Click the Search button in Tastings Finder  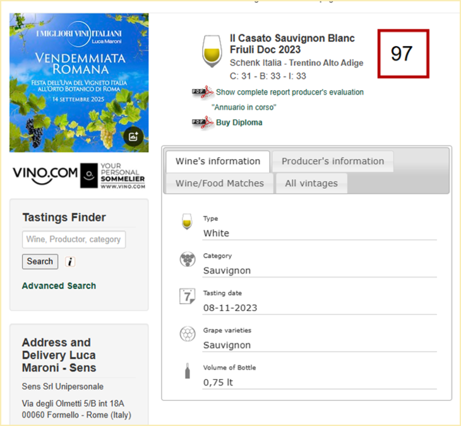40,261
